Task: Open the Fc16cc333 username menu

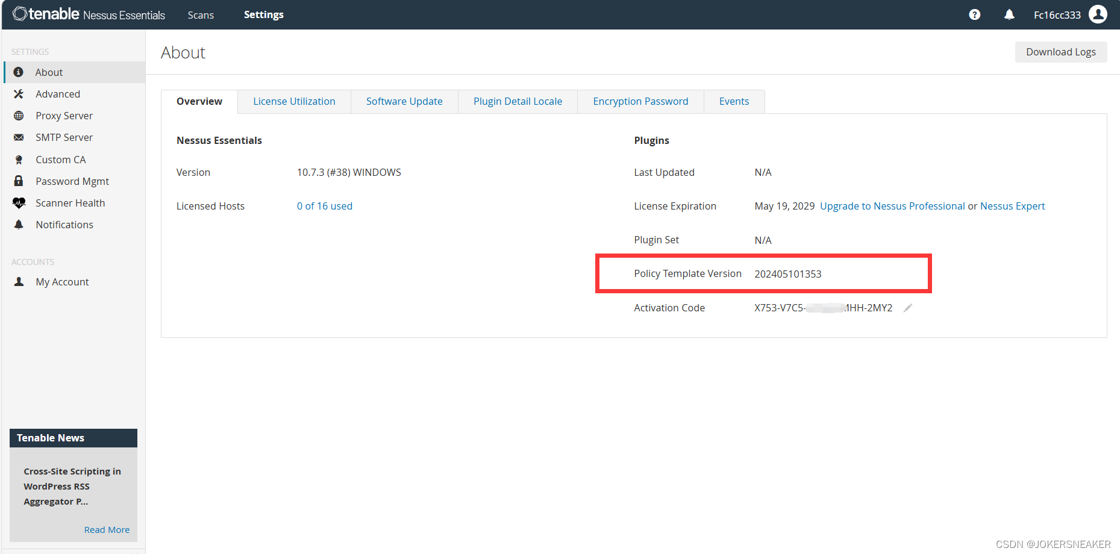Action: tap(1057, 15)
